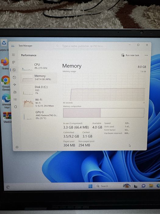Open the Google Chrome desktop shortcut
Viewport: 160px width, 214px height.
(5, 83)
